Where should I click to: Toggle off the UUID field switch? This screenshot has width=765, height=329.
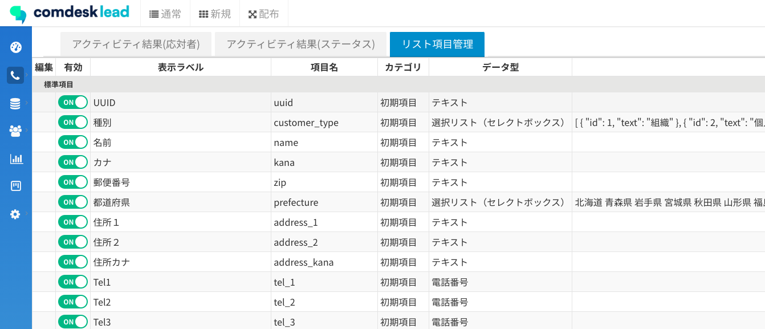click(x=73, y=103)
